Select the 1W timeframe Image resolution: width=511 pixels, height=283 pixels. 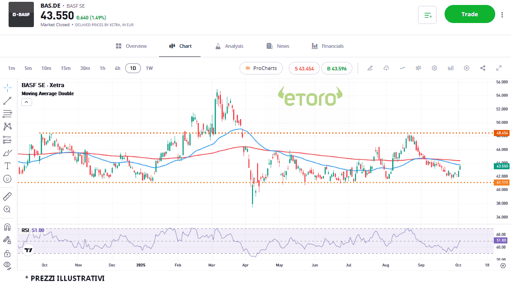tap(149, 68)
